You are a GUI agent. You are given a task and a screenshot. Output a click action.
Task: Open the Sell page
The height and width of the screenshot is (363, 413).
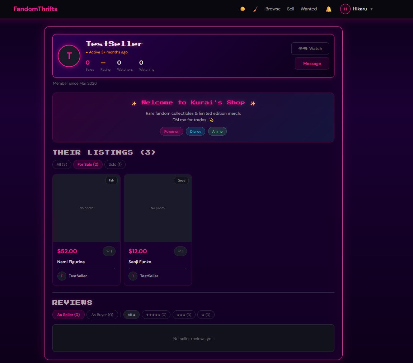tap(291, 9)
